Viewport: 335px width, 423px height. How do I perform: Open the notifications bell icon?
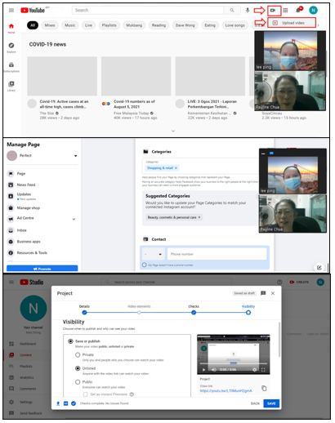(298, 10)
